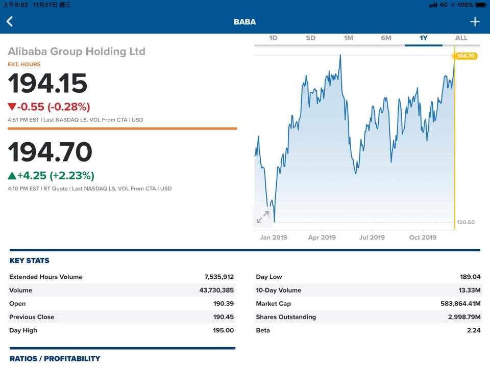Image resolution: width=490 pixels, height=367 pixels.
Task: Tap the +4.25 (+2.23%) change
Action: pos(56,176)
